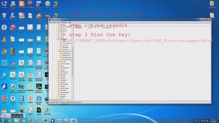Expand the Logitech key arrow

57,82
